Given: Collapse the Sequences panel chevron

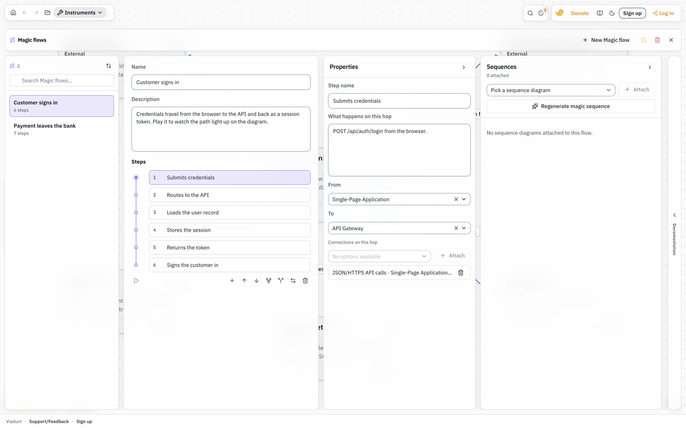Looking at the screenshot, I should tap(650, 67).
